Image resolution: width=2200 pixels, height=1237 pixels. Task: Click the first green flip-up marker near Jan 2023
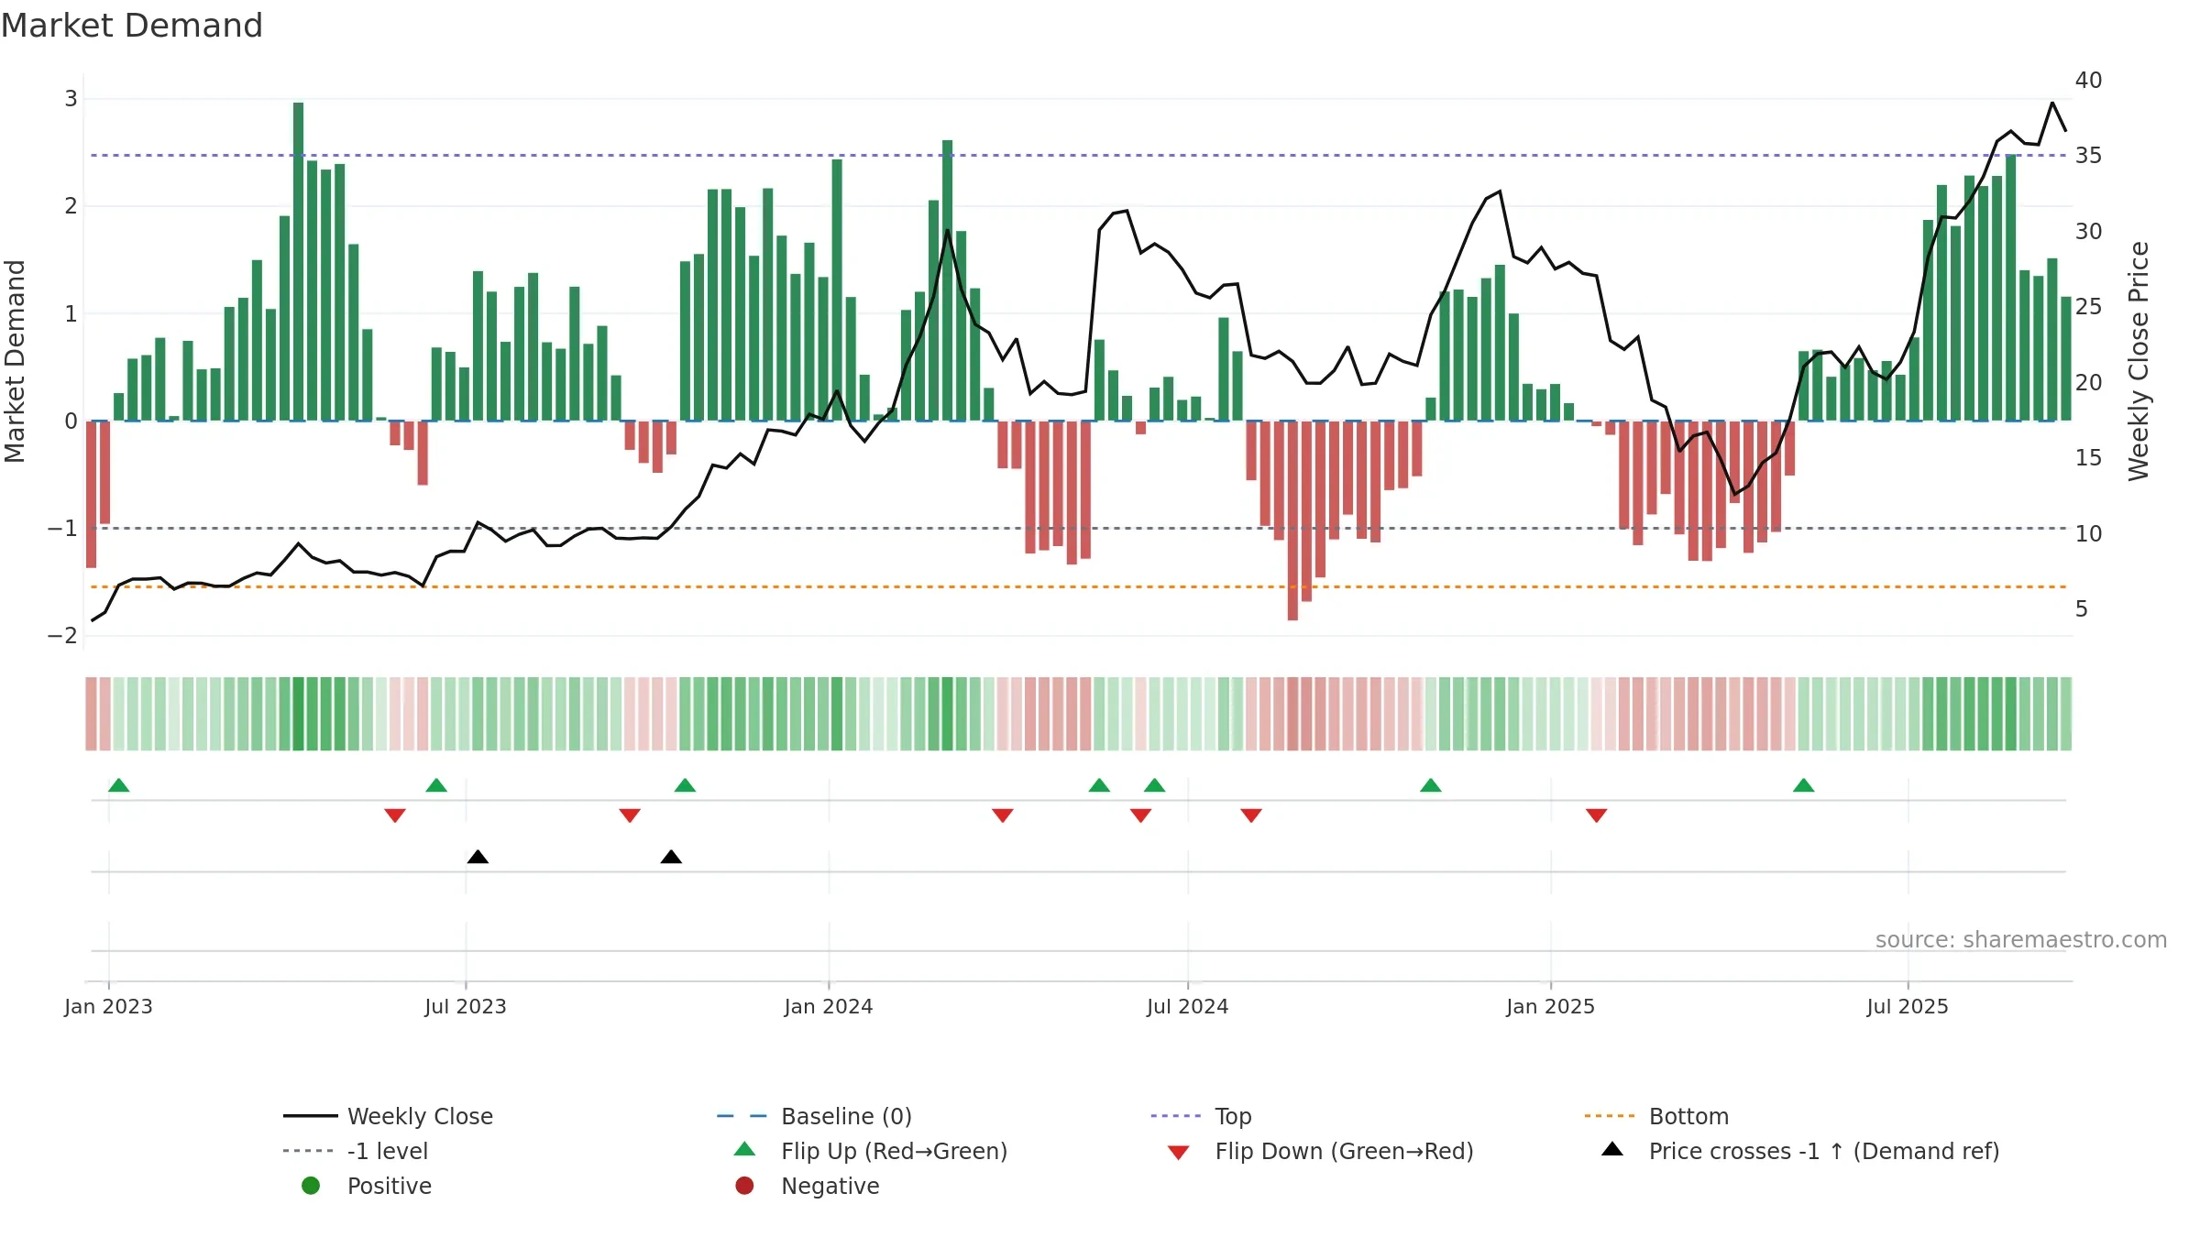click(x=118, y=785)
